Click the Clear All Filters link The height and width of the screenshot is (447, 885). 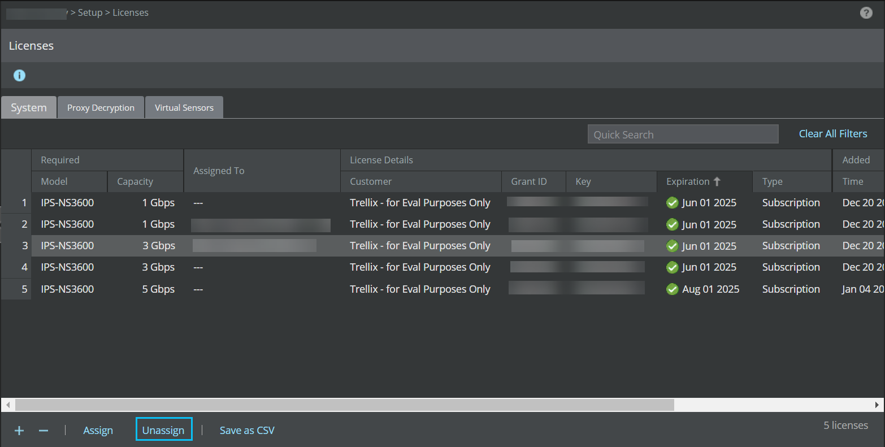pos(833,134)
